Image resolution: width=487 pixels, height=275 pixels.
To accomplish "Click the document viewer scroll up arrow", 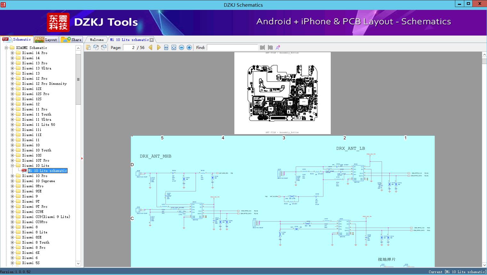I will 484,55.
